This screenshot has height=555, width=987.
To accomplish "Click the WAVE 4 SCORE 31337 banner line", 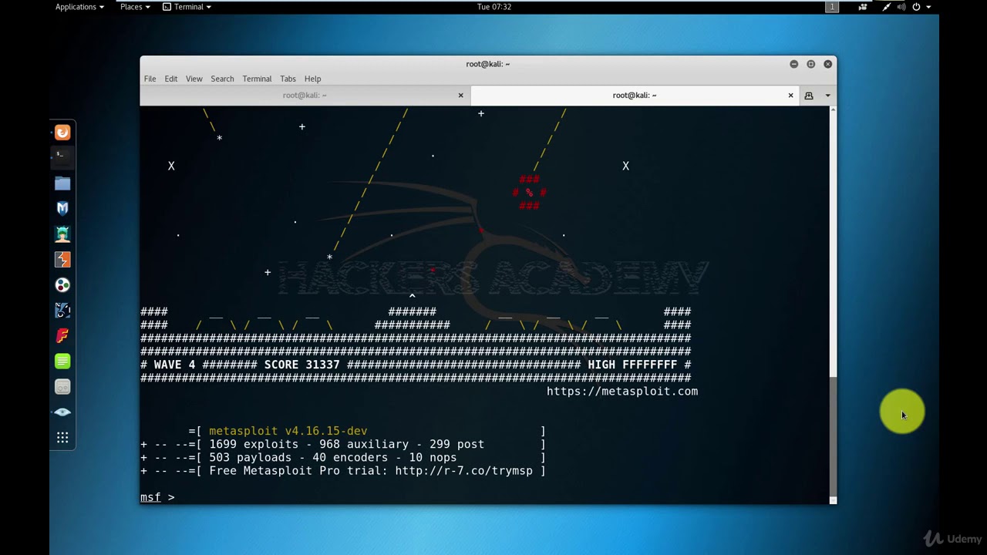I will click(x=416, y=365).
